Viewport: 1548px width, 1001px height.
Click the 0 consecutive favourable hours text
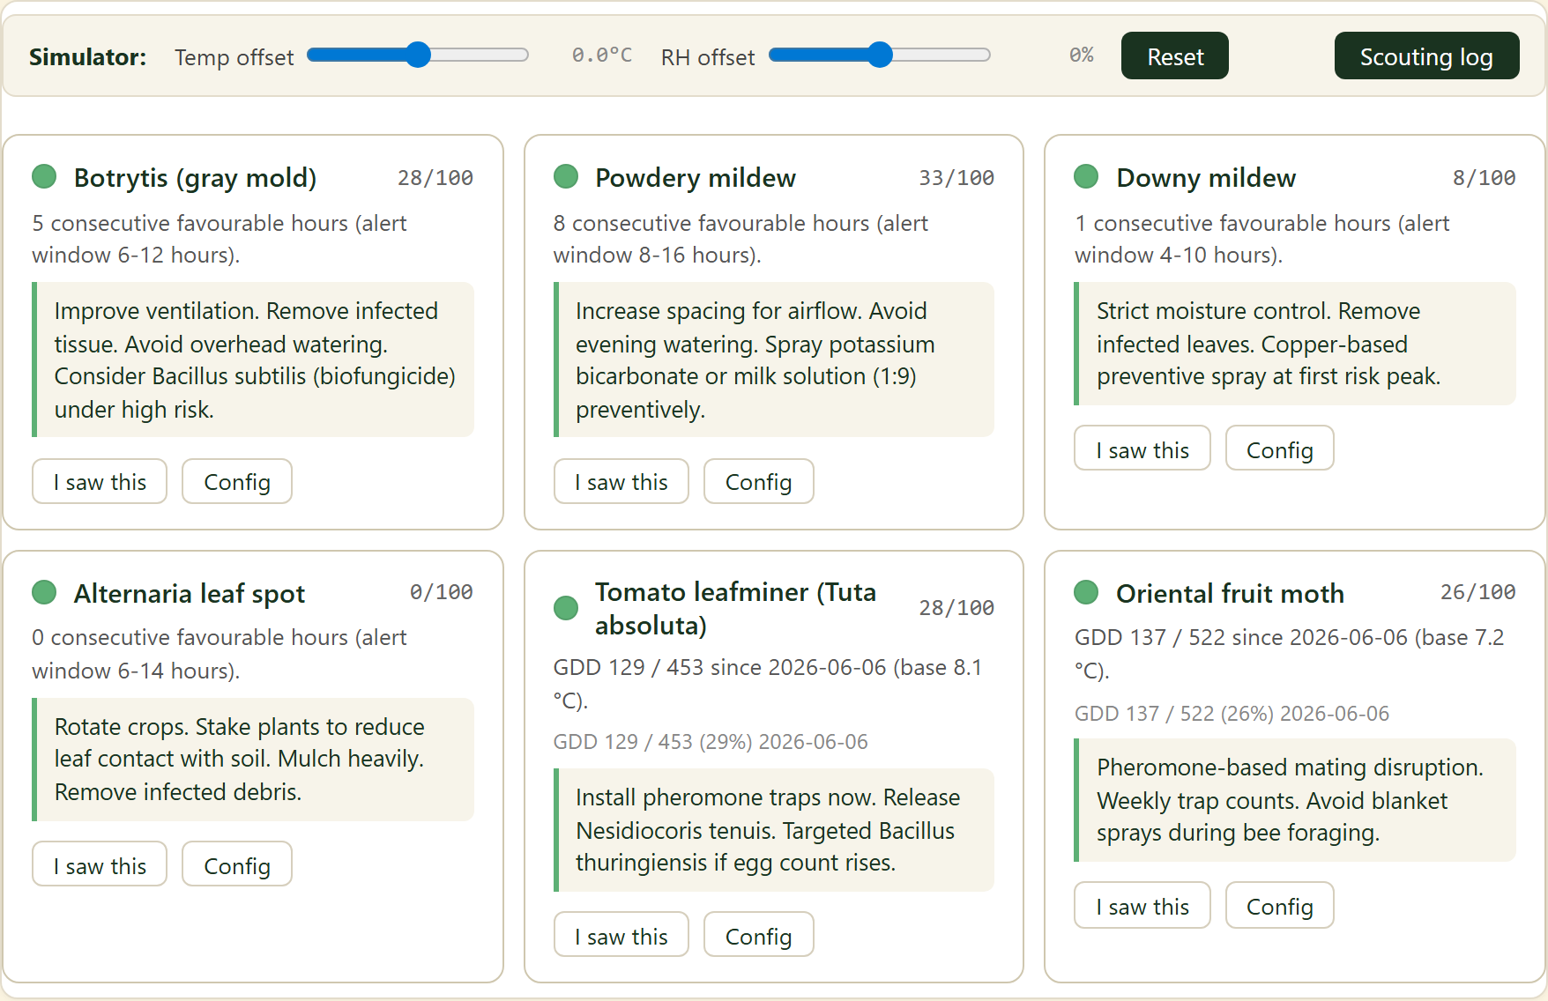(x=220, y=654)
